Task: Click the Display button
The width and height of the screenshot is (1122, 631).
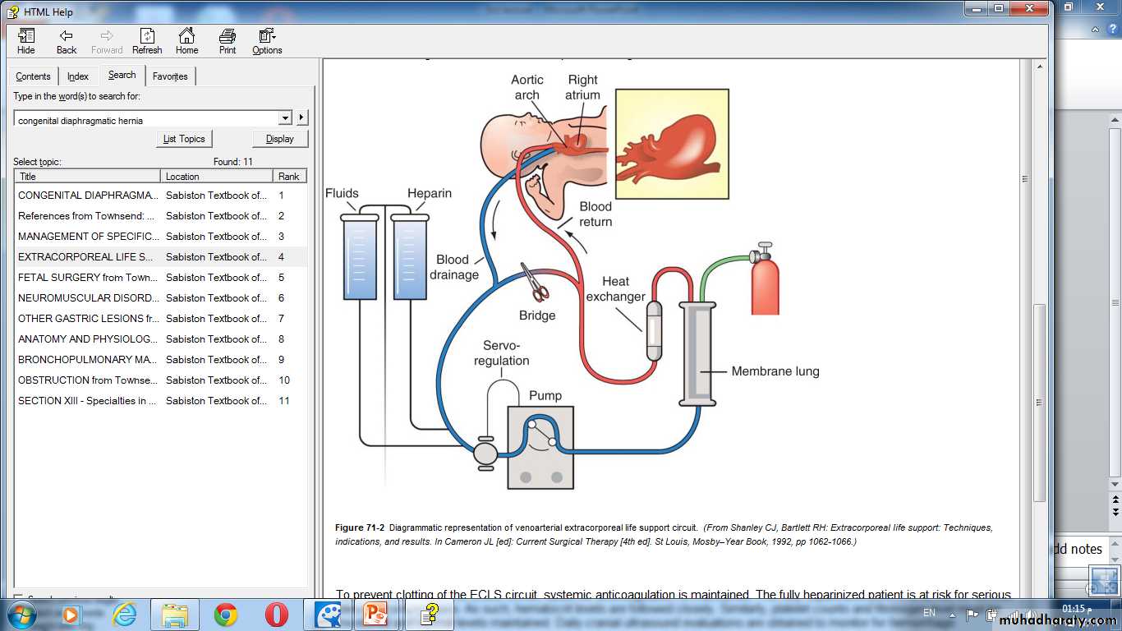Action: (280, 139)
